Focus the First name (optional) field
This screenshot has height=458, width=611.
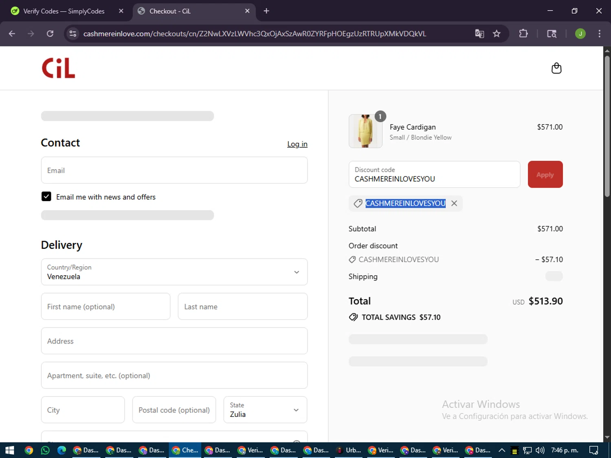105,307
